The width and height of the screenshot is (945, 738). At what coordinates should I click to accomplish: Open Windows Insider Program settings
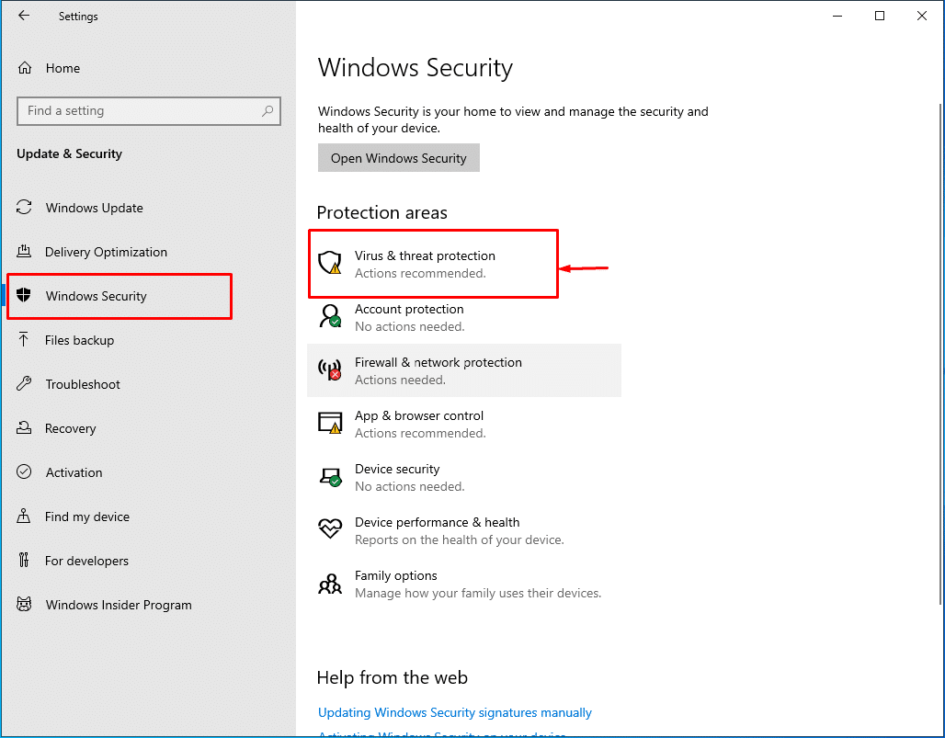[119, 605]
